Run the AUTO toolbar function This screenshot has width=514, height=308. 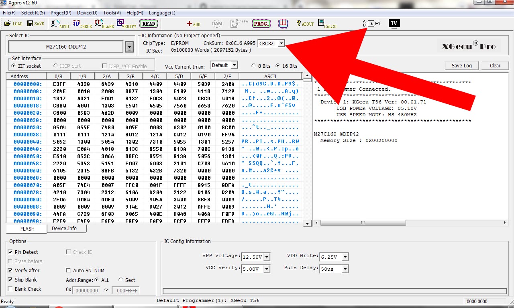(60, 24)
